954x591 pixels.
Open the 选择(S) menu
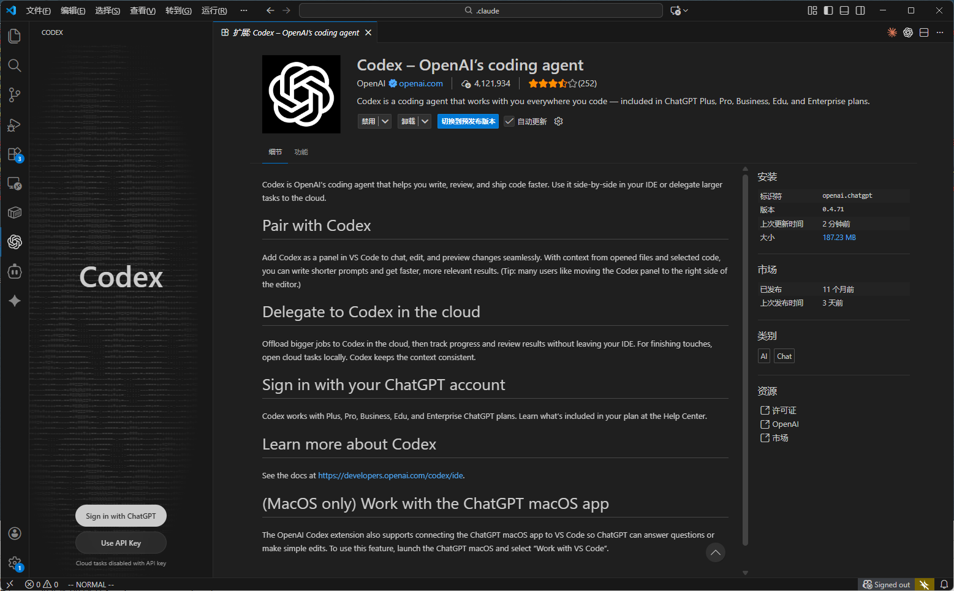pyautogui.click(x=107, y=10)
